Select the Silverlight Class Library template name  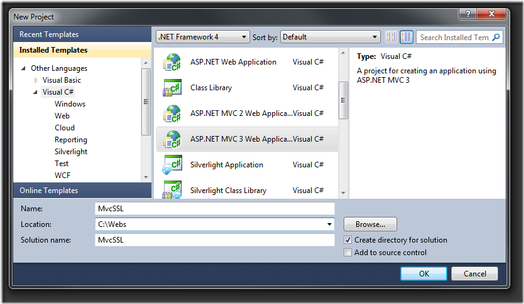coord(228,191)
